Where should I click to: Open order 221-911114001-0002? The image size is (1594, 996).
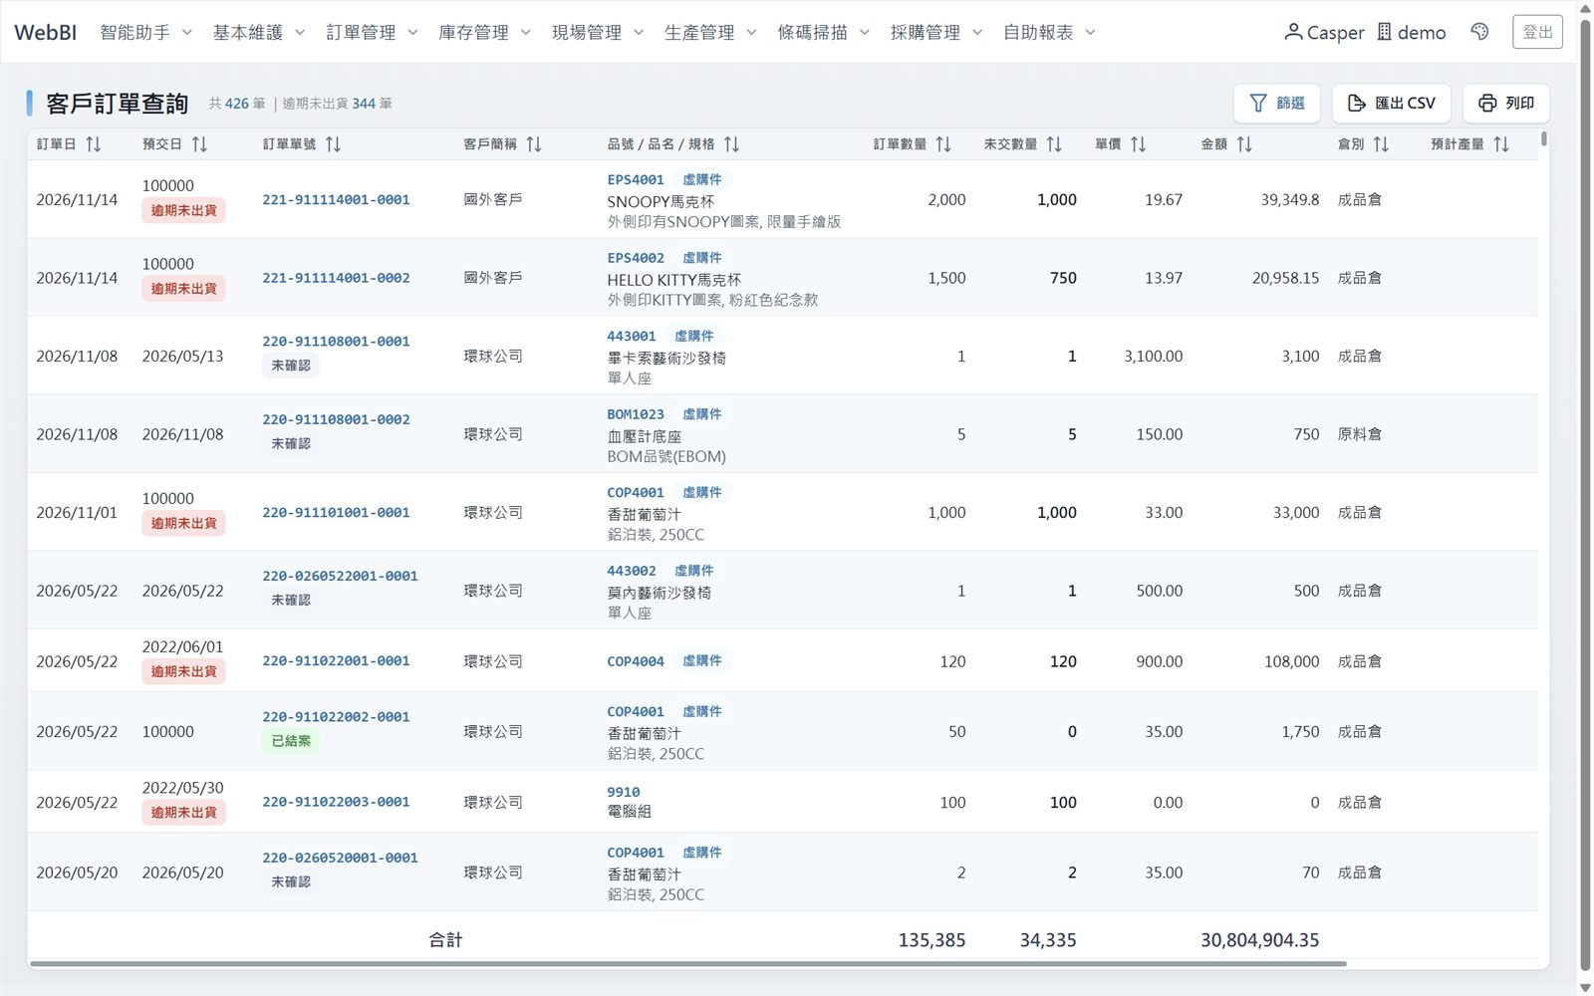(x=336, y=278)
